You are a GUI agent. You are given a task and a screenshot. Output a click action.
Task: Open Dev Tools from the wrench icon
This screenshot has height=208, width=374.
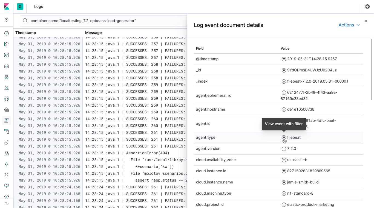[7, 175]
